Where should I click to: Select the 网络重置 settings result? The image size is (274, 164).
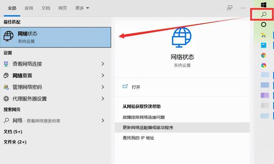click(55, 75)
